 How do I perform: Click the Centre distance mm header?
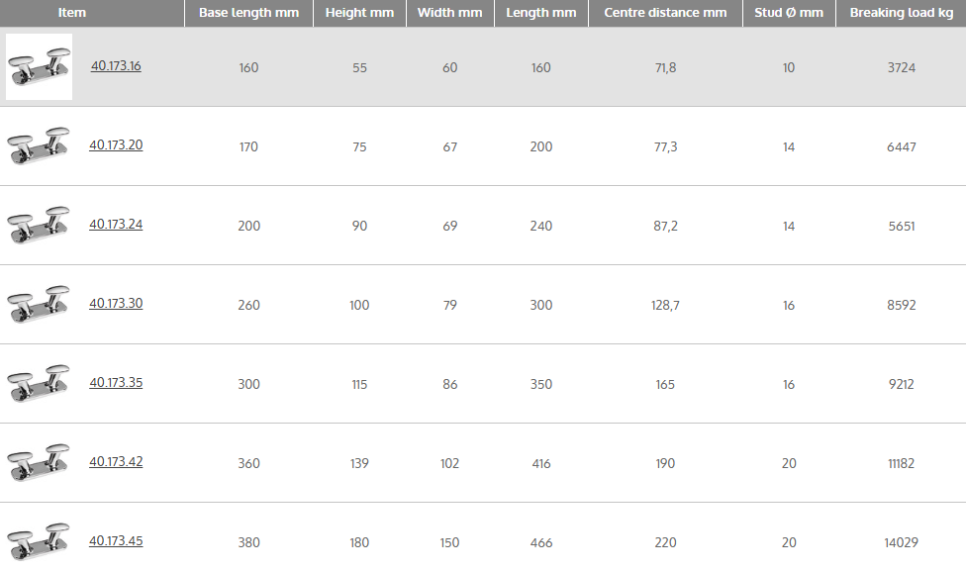tap(665, 13)
